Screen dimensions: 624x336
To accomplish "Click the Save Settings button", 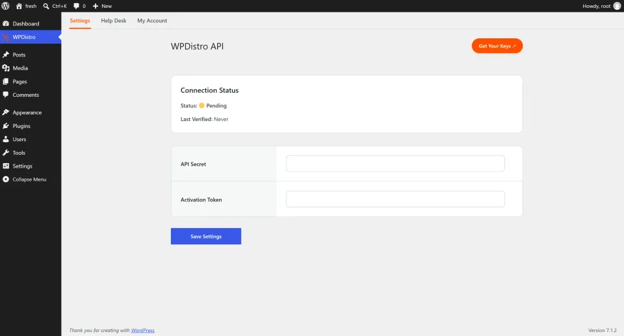I will tap(206, 236).
